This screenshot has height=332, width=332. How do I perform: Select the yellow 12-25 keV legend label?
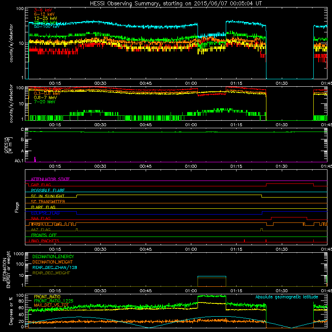pyautogui.click(x=46, y=18)
